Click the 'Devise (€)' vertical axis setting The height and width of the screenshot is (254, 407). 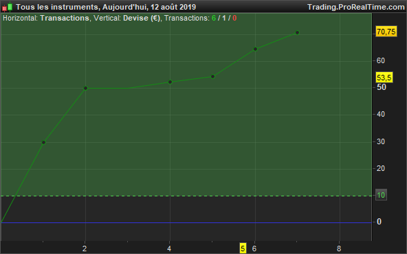click(x=142, y=18)
